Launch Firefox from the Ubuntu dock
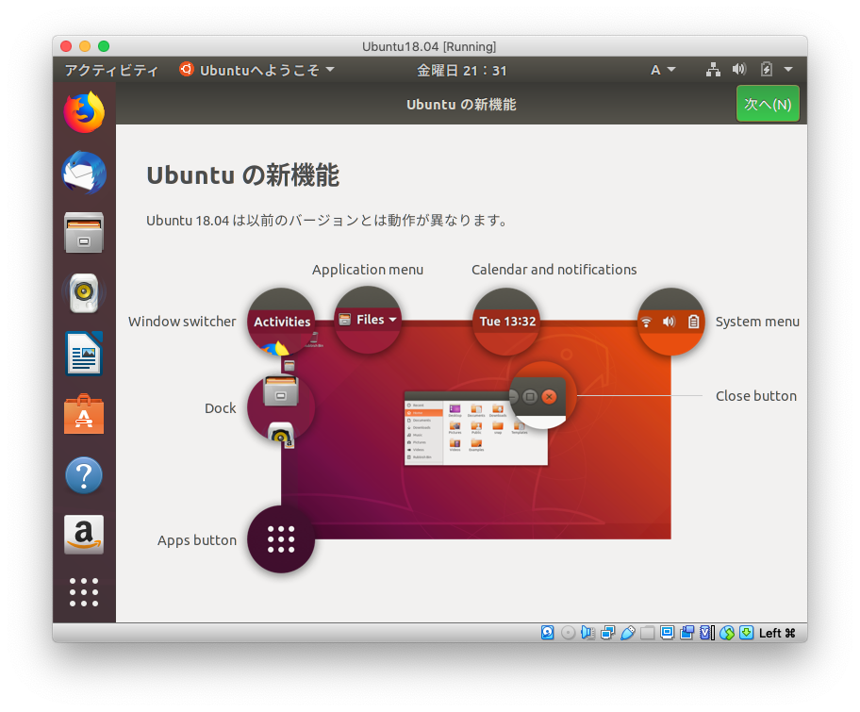The height and width of the screenshot is (712, 860). pos(84,112)
